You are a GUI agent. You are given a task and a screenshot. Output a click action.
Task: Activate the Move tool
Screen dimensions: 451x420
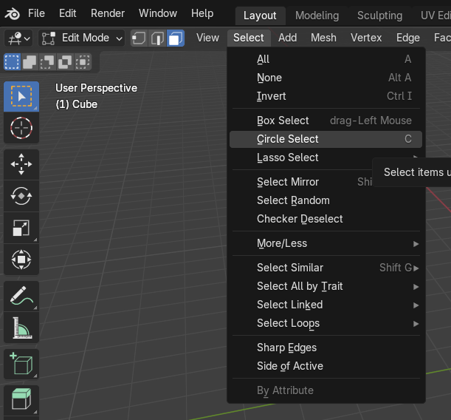tap(21, 164)
